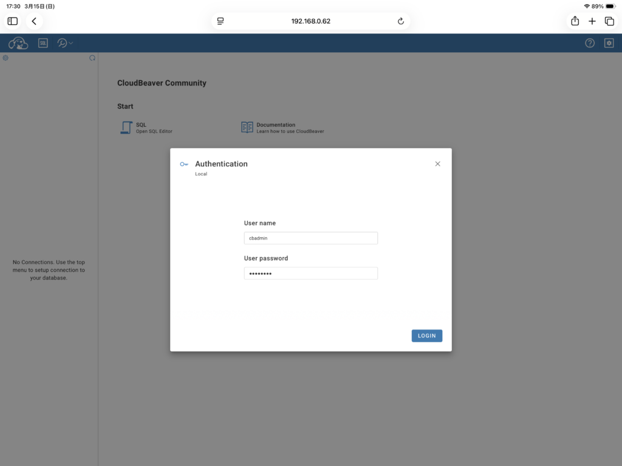Refresh the navigator connections panel
Image resolution: width=622 pixels, height=466 pixels.
tap(92, 58)
